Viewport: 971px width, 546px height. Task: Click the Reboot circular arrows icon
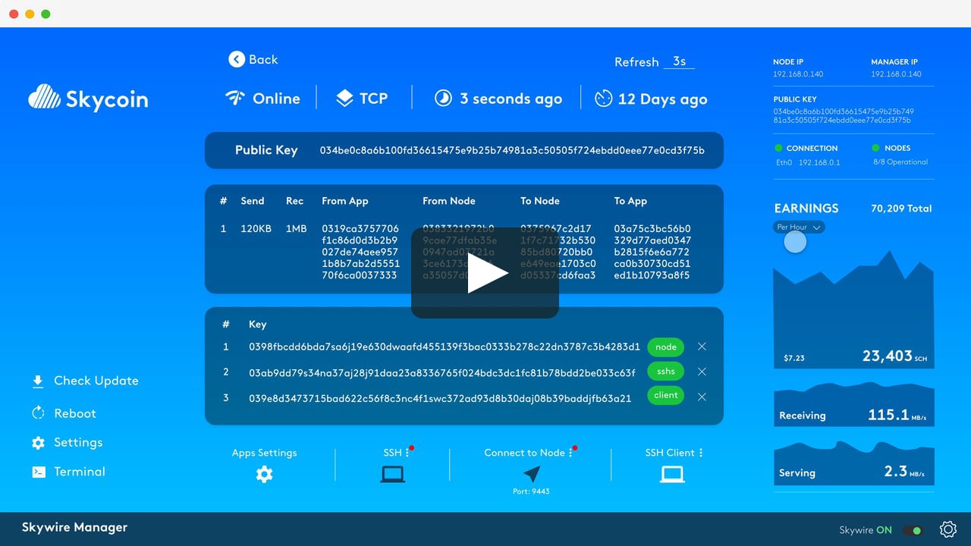[x=38, y=413]
